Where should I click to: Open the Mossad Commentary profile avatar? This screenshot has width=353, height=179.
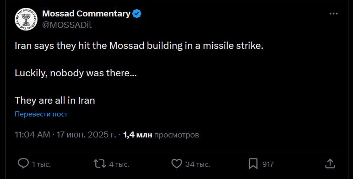coord(26,19)
